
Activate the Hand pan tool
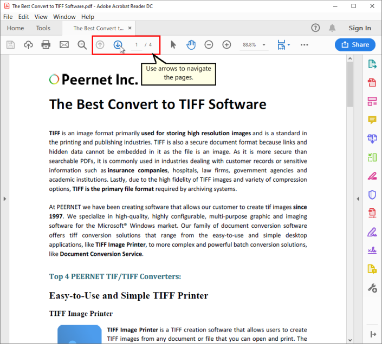[191, 45]
